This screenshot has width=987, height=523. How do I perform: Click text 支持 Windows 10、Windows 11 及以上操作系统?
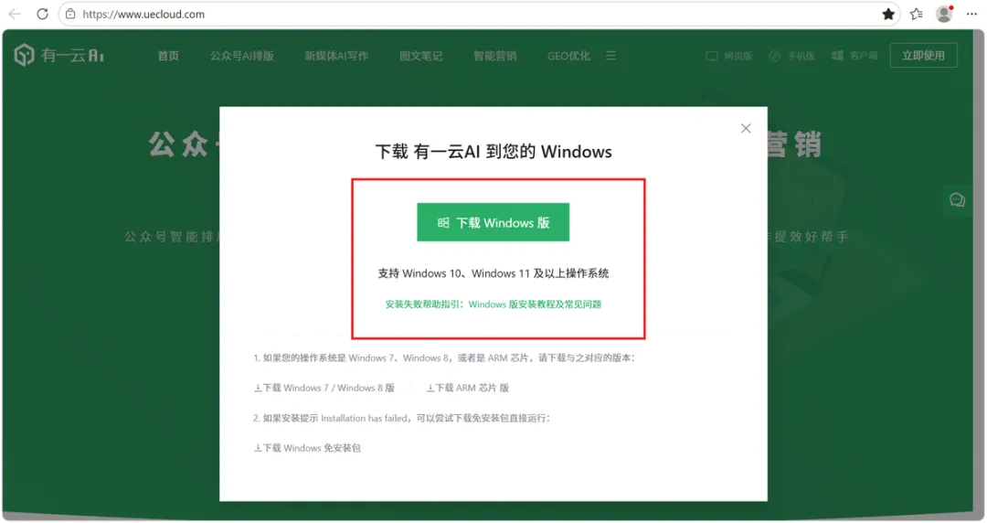tap(493, 273)
